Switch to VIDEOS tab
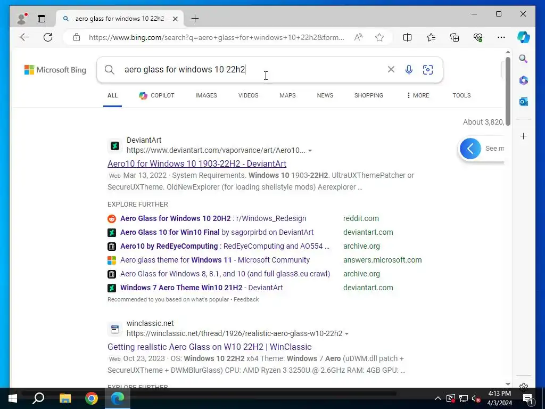Screen dimensions: 545x409 248,95
